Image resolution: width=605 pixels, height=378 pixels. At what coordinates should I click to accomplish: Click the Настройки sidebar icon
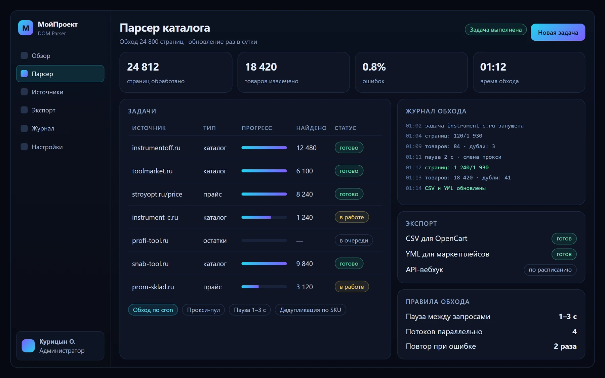(24, 147)
